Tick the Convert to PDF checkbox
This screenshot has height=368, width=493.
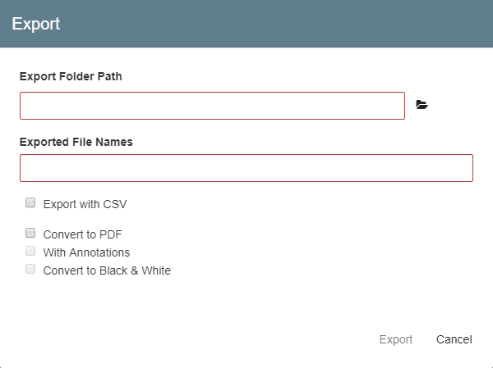(x=30, y=232)
